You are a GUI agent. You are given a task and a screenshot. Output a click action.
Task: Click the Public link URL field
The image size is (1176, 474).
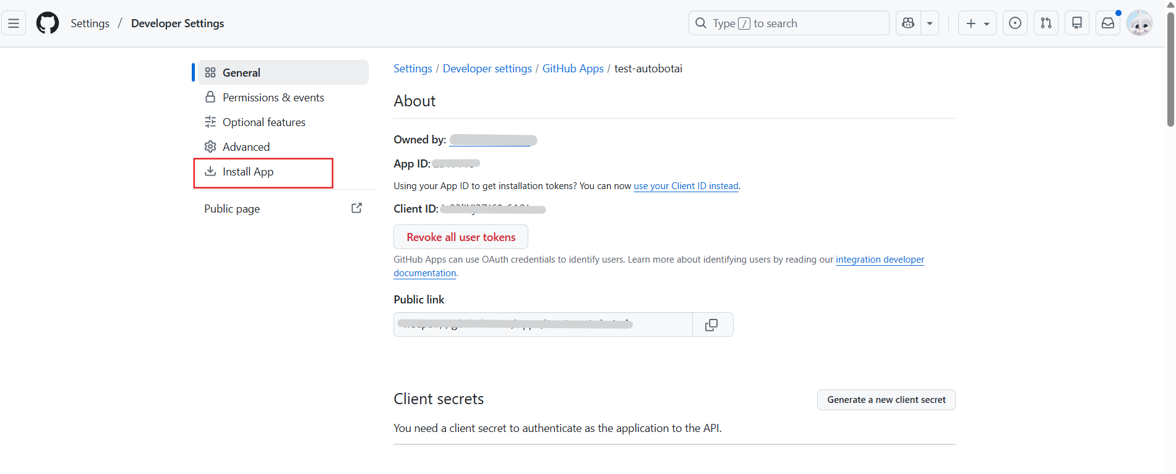tap(543, 324)
